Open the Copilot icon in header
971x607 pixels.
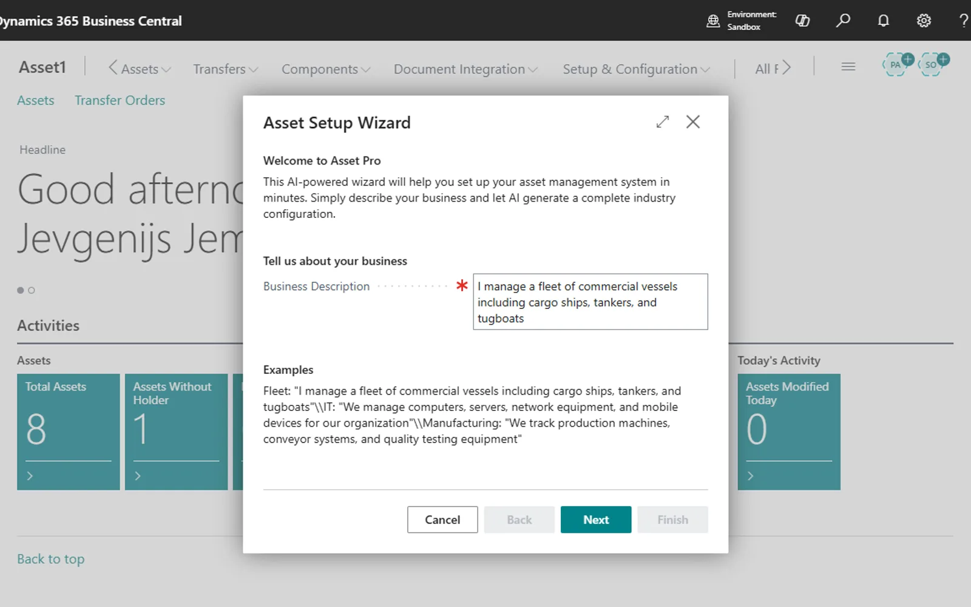pos(802,21)
